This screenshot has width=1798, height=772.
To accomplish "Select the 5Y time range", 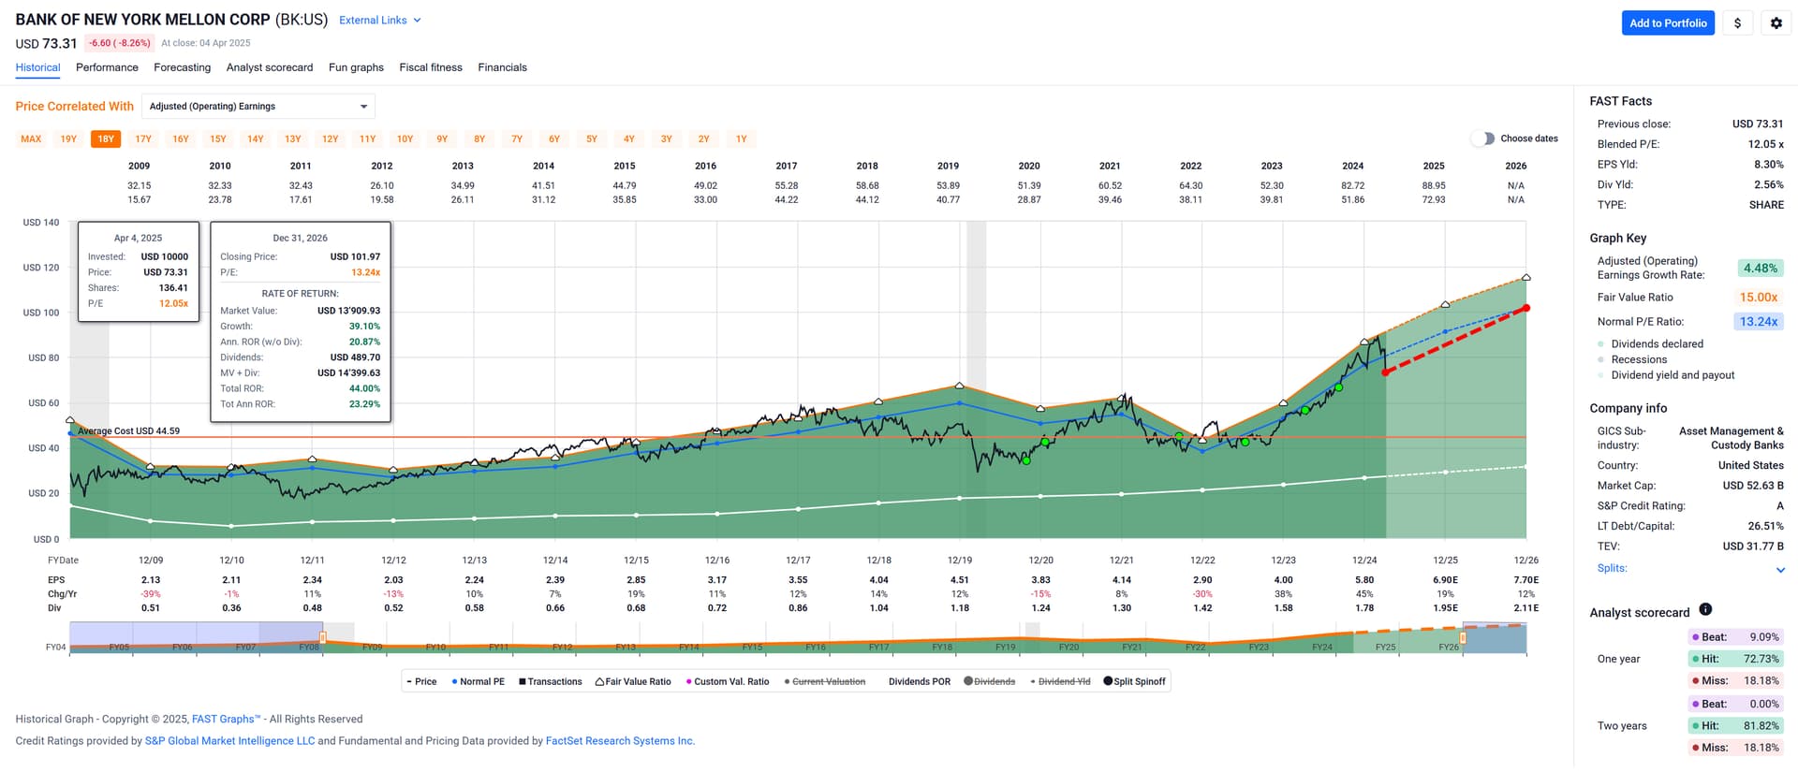I will pyautogui.click(x=592, y=138).
